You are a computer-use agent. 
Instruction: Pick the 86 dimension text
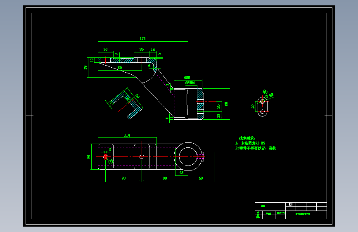pos(120,68)
